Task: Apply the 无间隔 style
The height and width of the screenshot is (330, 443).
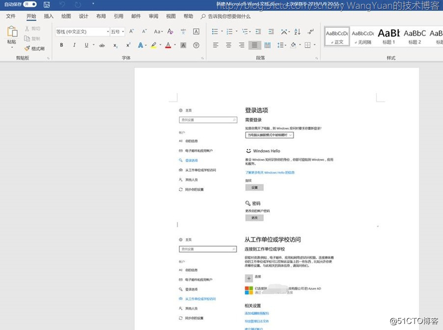Action: pyautogui.click(x=363, y=37)
